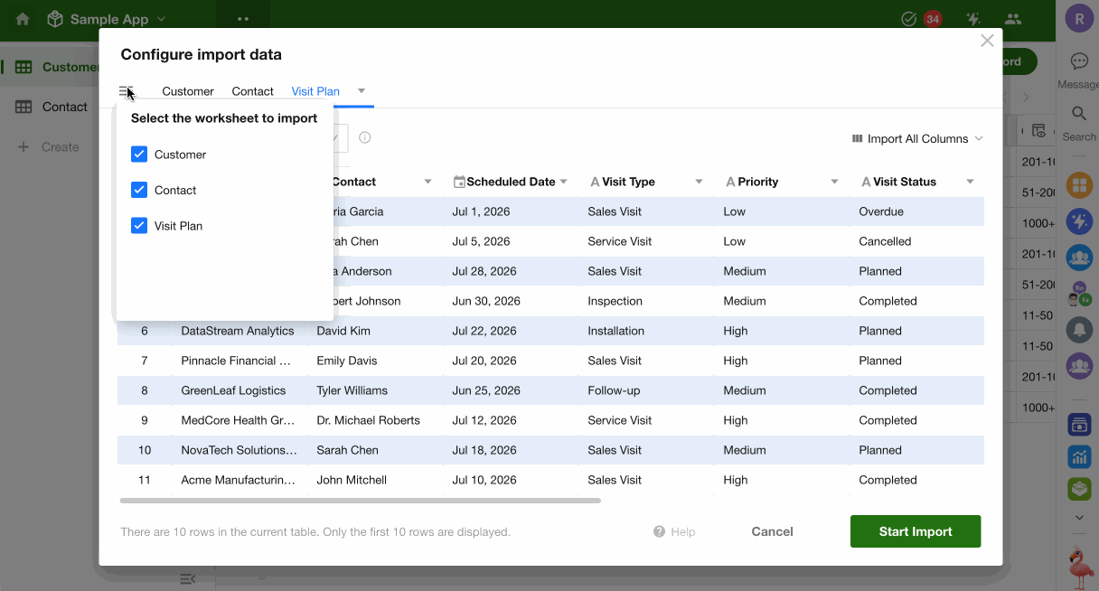
Task: Switch to the Contact tab
Action: point(253,91)
